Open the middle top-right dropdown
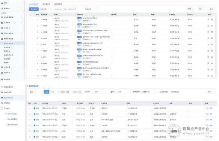Image resolution: width=219 pixels, height=141 pixels. (202, 9)
